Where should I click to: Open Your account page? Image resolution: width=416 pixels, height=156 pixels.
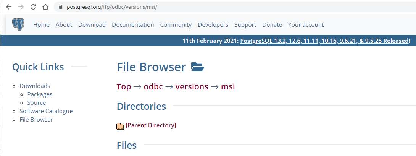[x=306, y=24]
